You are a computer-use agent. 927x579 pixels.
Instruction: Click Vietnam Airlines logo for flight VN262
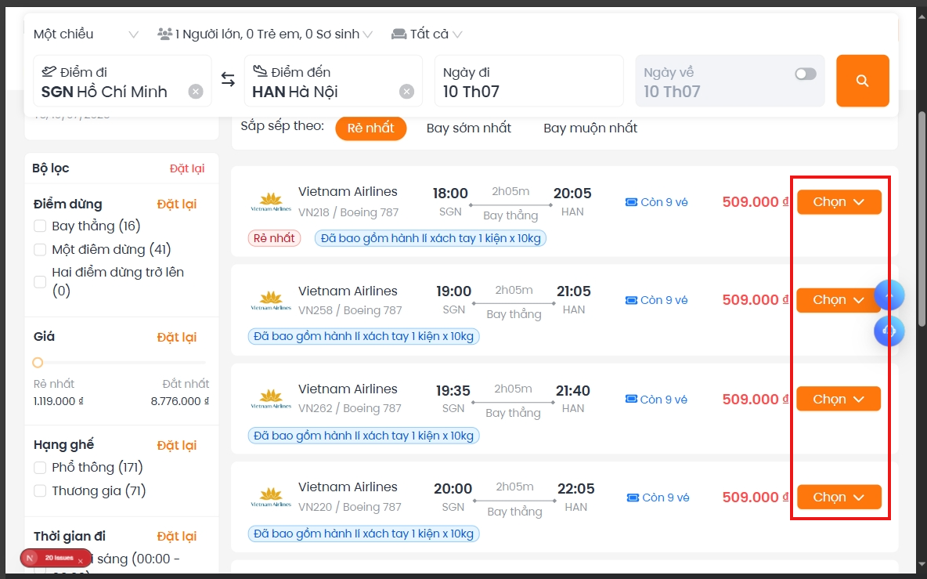coord(271,399)
